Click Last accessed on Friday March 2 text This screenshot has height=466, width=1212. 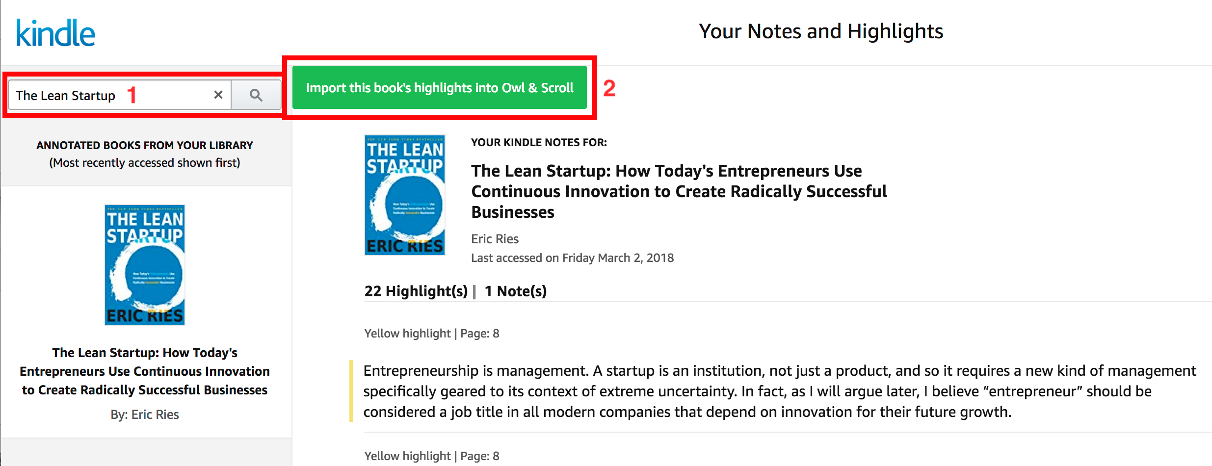coord(573,258)
